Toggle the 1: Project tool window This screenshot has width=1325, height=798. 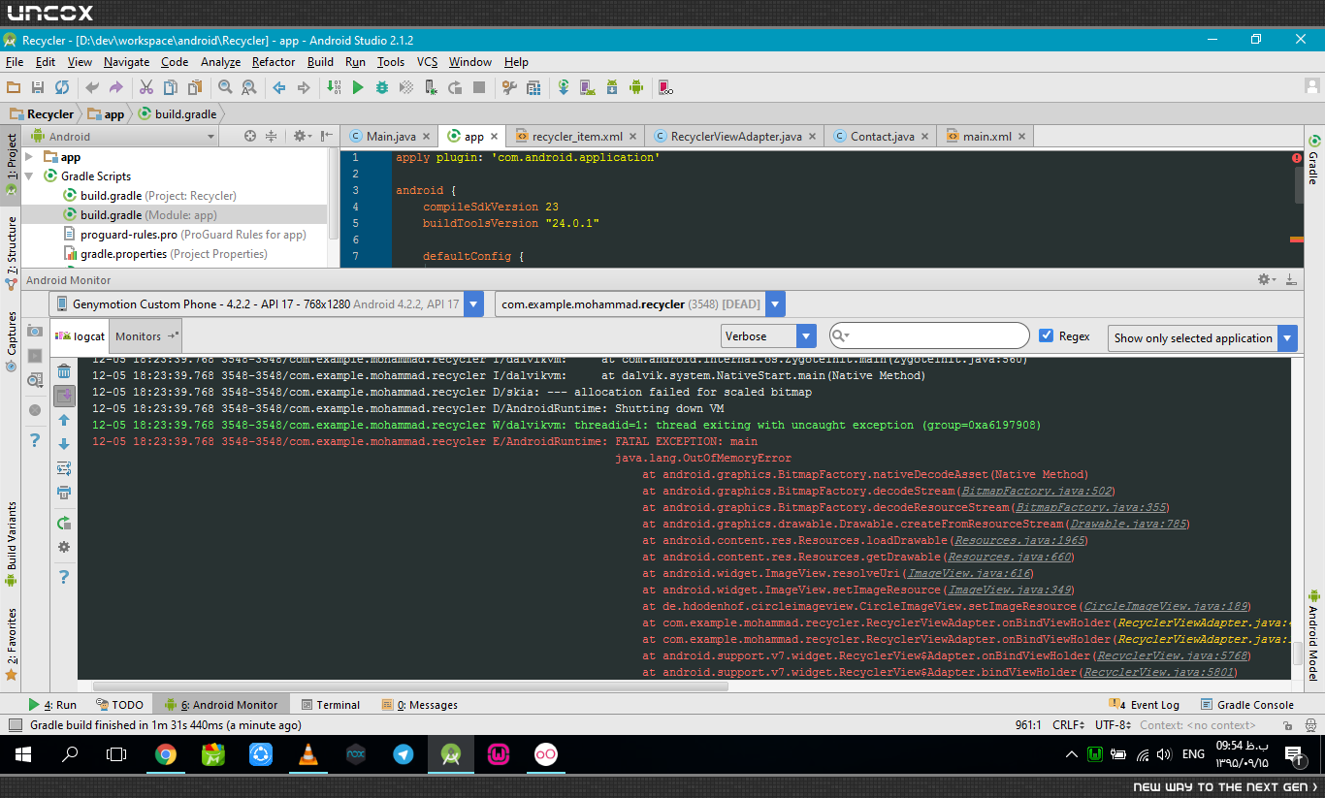coord(11,164)
